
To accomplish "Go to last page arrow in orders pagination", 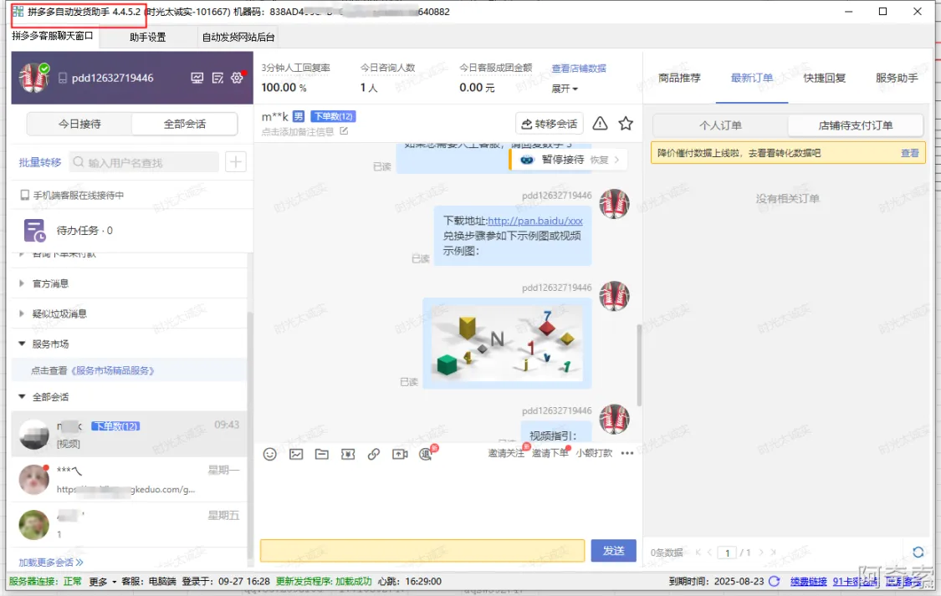I will pyautogui.click(x=773, y=553).
